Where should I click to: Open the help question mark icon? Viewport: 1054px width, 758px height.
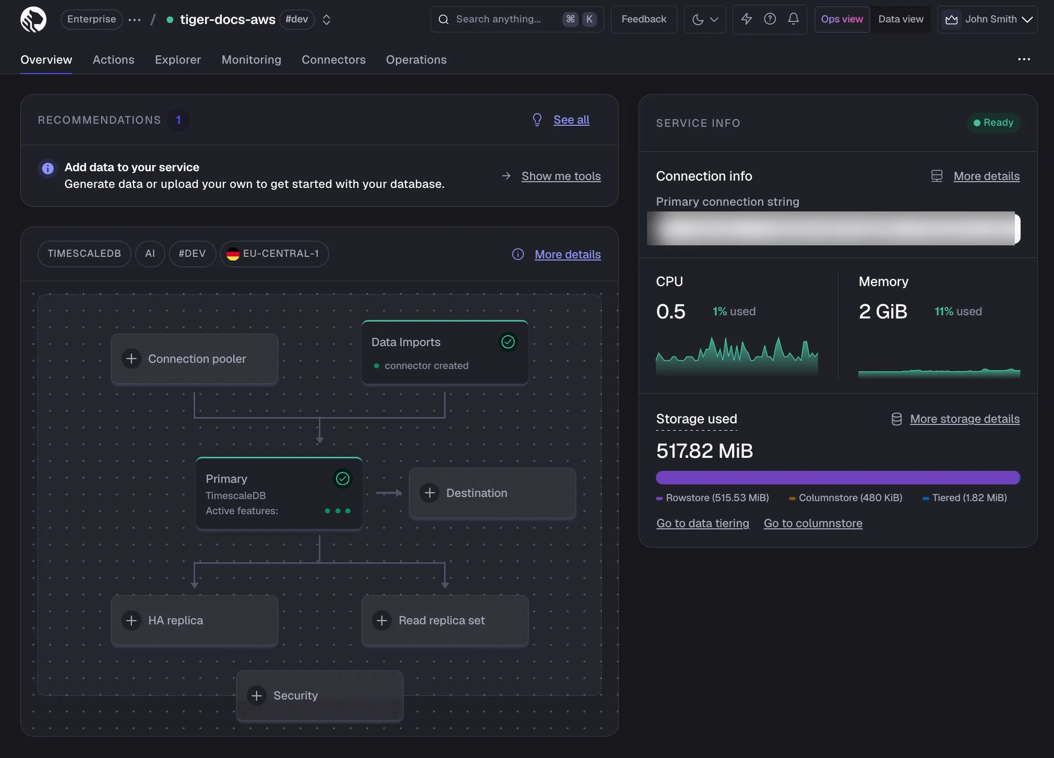[x=770, y=19]
